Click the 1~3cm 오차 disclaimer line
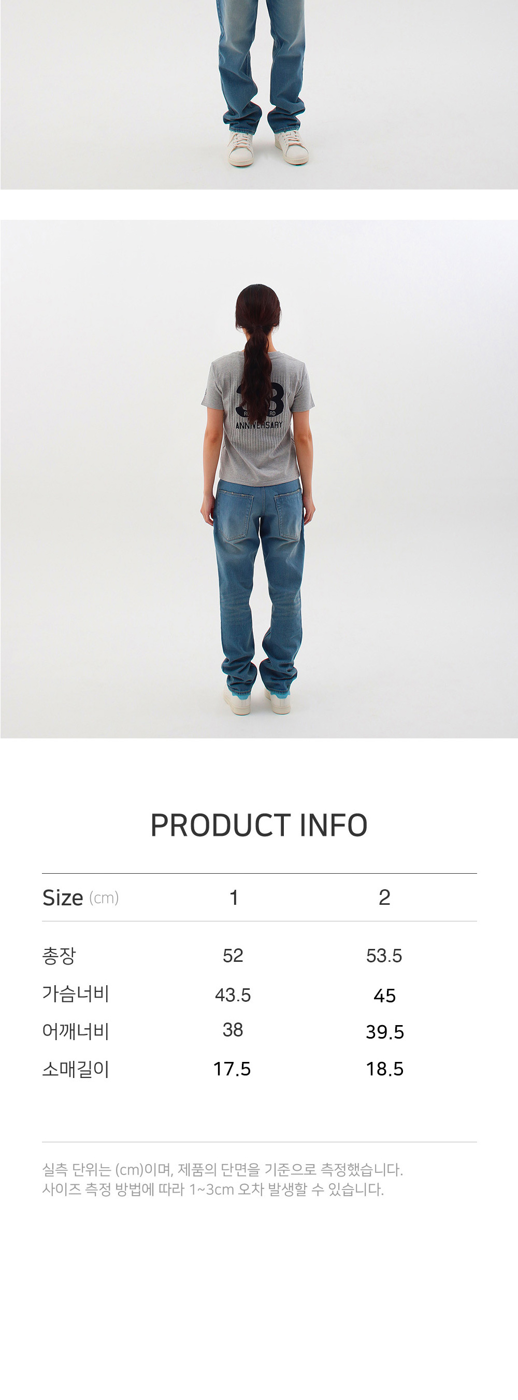Image resolution: width=518 pixels, height=1400 pixels. tap(213, 1189)
